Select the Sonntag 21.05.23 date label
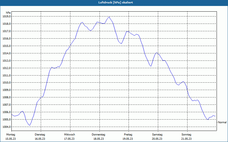 tap(186, 137)
